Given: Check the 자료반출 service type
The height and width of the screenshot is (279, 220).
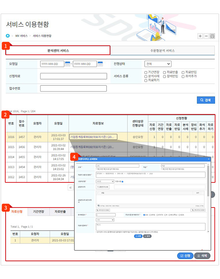Looking at the screenshot, I should 164,73.
